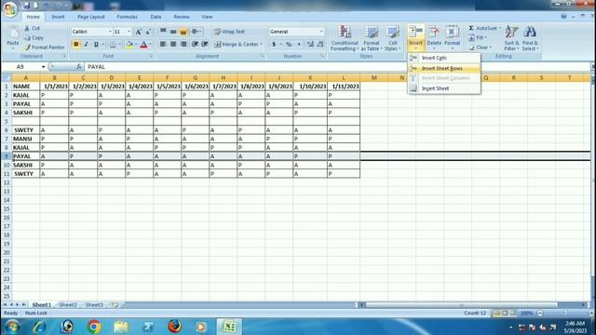This screenshot has height=335, width=596.
Task: Toggle Bottom Align
Action: [x=183, y=32]
